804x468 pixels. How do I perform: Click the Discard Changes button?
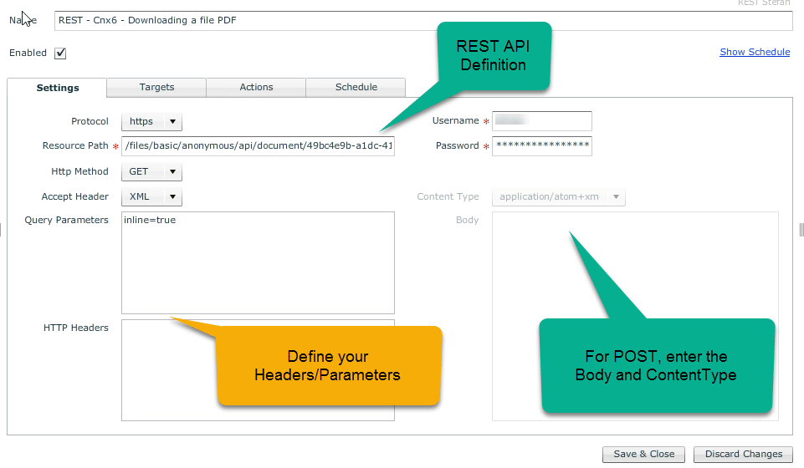(x=743, y=454)
